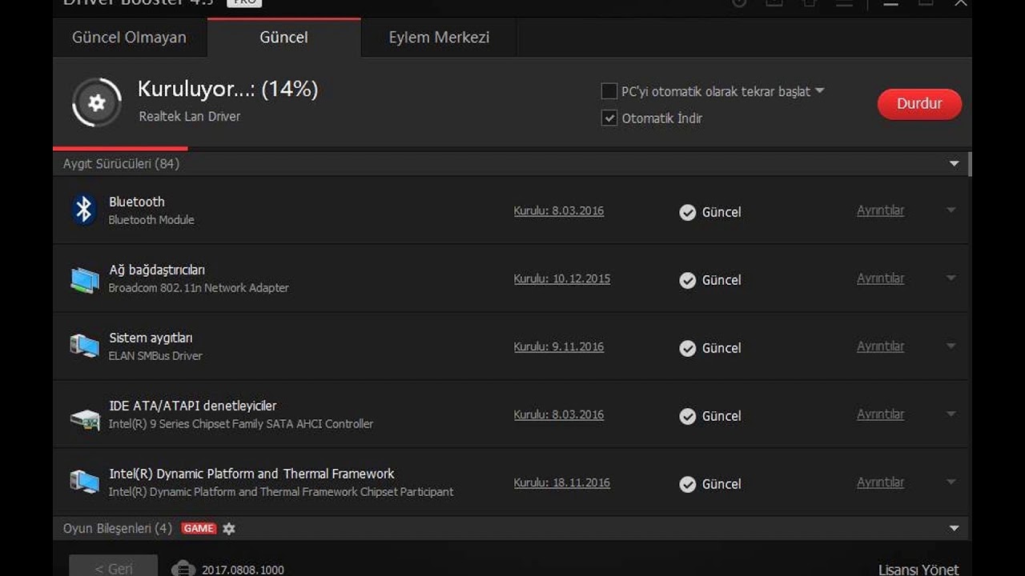
Task: Click the Kurulu: 10.12.2015 date link
Action: pyautogui.click(x=562, y=279)
